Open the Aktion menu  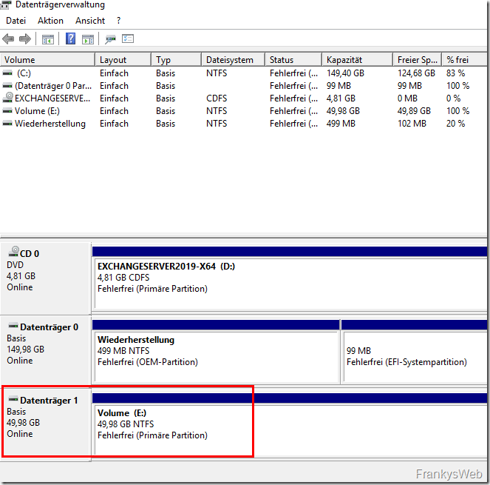pos(50,21)
